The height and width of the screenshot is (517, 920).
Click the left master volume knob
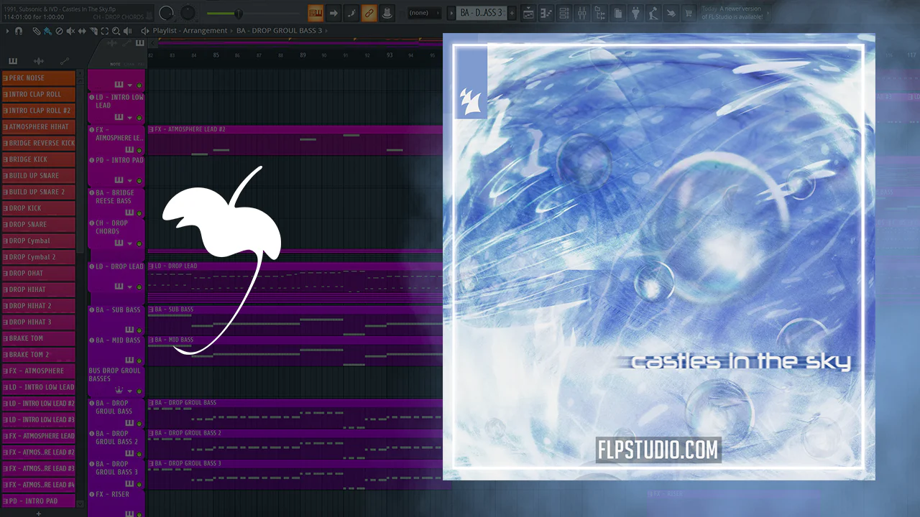point(167,13)
